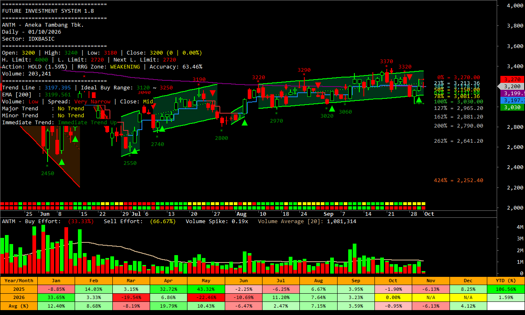Click the green arrow beside the 2550 low
This screenshot has width=525, height=315.
[135, 151]
